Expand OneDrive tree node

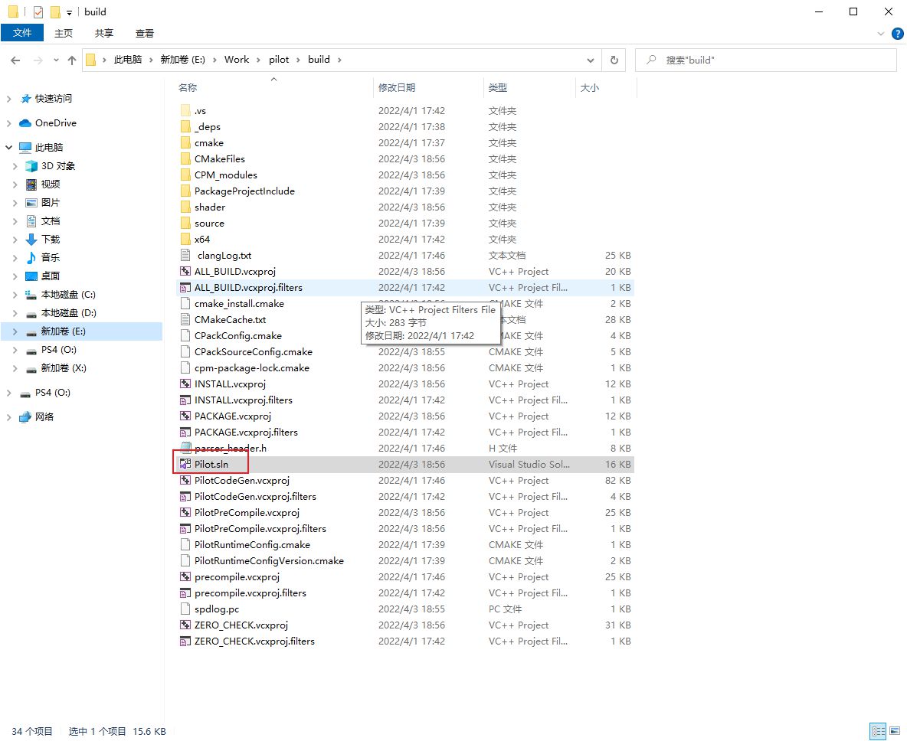pyautogui.click(x=8, y=123)
